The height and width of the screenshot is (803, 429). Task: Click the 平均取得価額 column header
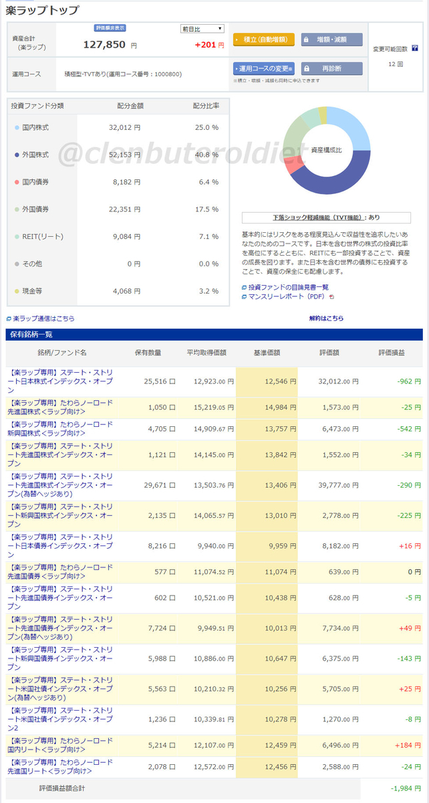206,352
